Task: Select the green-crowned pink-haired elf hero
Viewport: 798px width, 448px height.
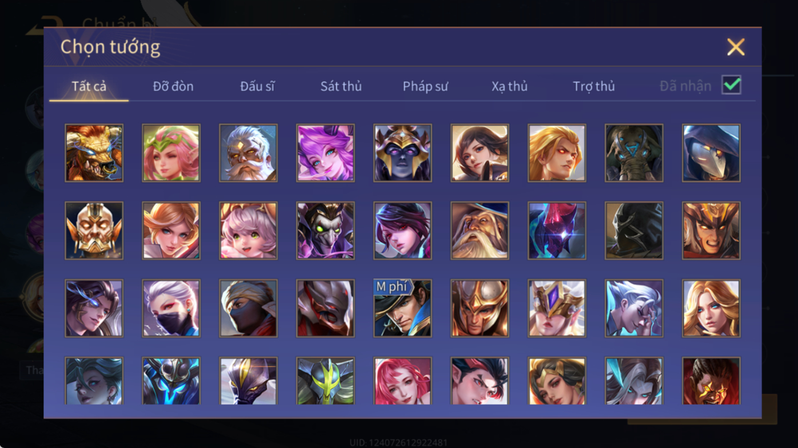Action: coord(171,153)
